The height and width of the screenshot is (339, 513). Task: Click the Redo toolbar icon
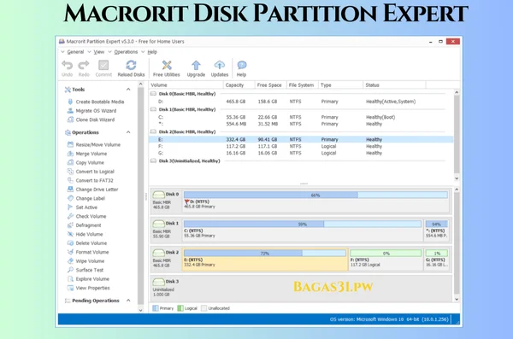84,66
